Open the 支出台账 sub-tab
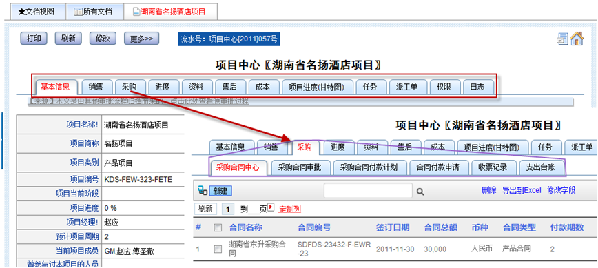This screenshot has width=598, height=268. click(x=540, y=167)
